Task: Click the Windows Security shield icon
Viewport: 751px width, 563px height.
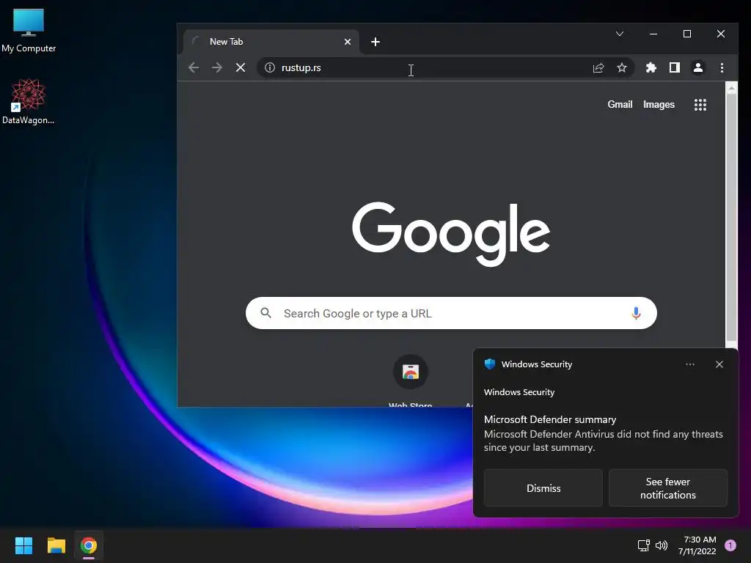Action: [490, 364]
